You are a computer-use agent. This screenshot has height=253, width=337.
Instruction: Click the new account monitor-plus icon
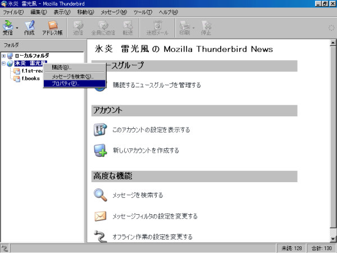tap(100, 150)
